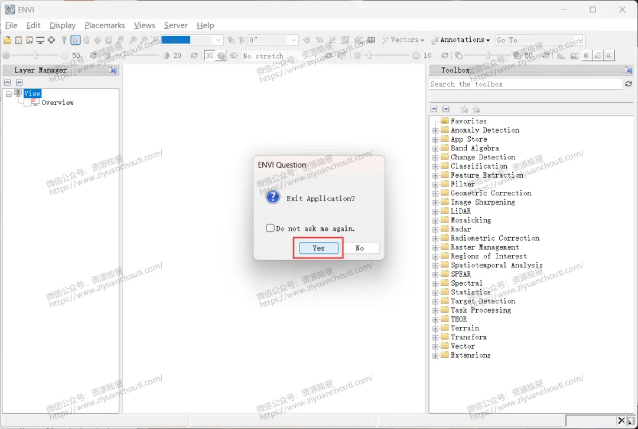
Task: Select the View item in Layer Manager
Action: pos(32,94)
